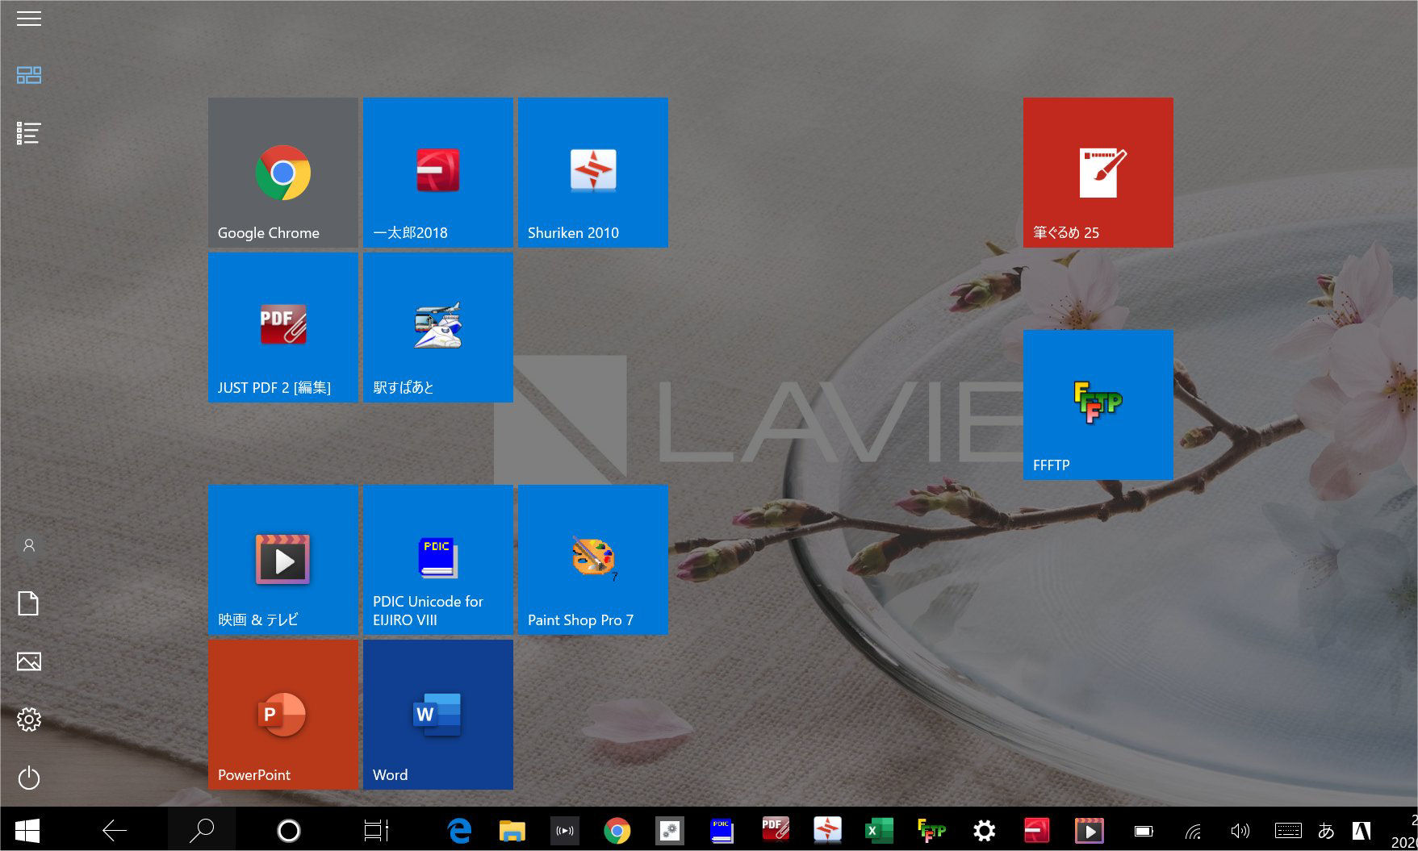Open the user account menu in sidebar

(x=29, y=545)
